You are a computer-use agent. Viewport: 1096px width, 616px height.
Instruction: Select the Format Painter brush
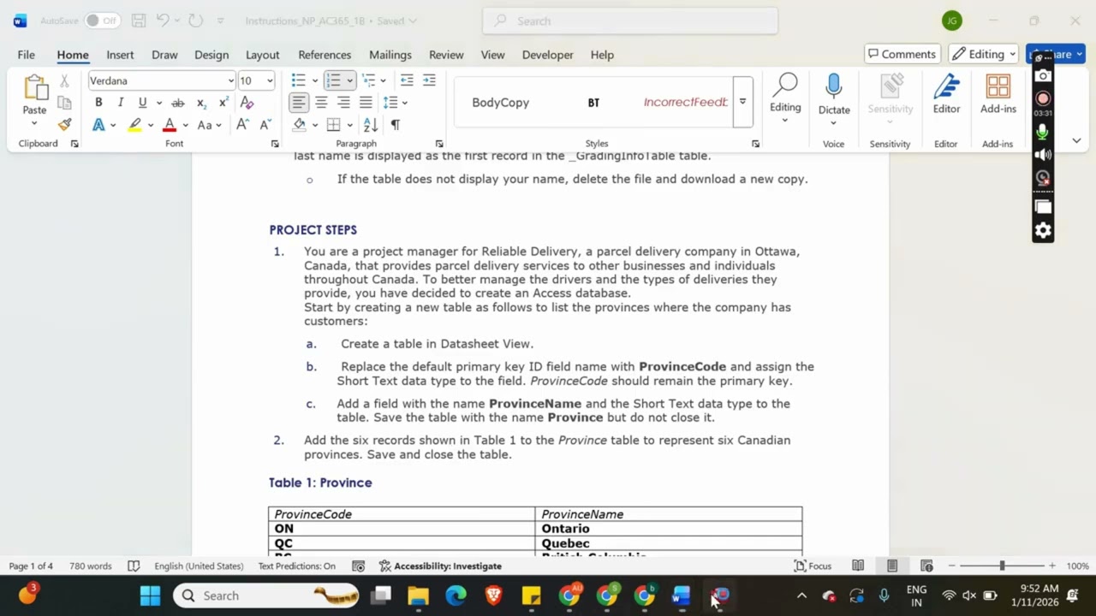(64, 124)
